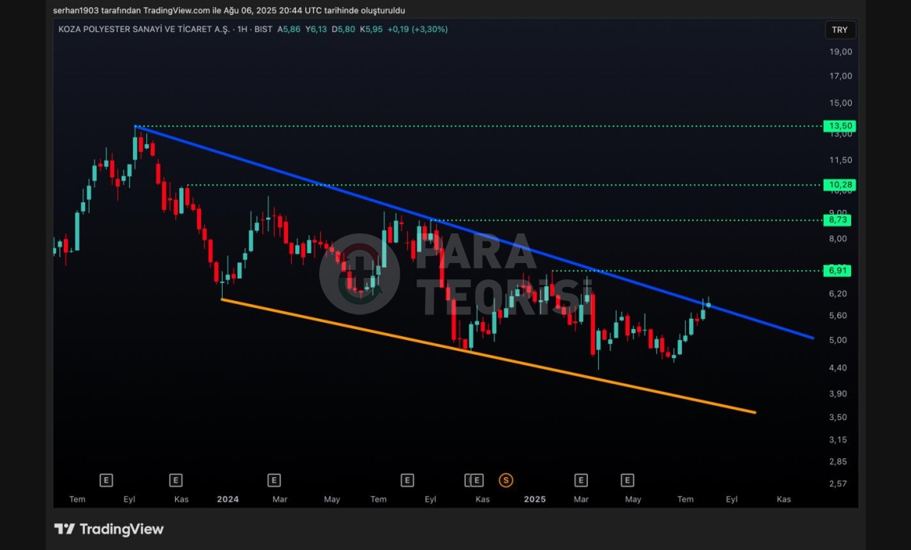
Task: Click the KOZA POLYESTER symbol title
Action: pos(142,30)
